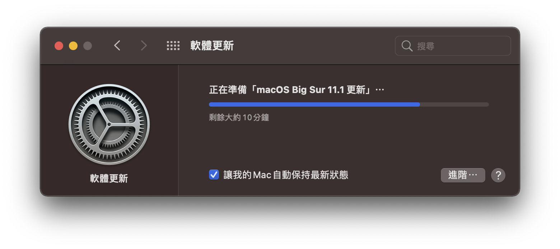Click the 剩餘大約 10 分鐘 remaining time text
The height and width of the screenshot is (249, 560).
tap(239, 117)
